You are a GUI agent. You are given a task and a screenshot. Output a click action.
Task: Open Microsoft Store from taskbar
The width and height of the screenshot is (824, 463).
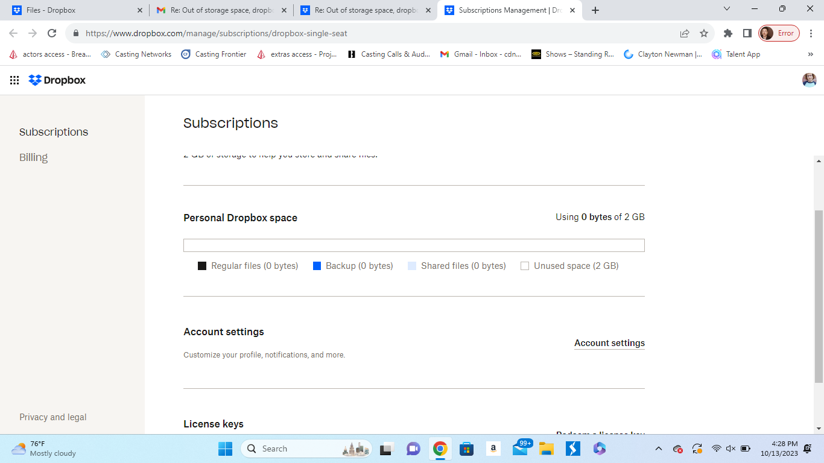(466, 449)
